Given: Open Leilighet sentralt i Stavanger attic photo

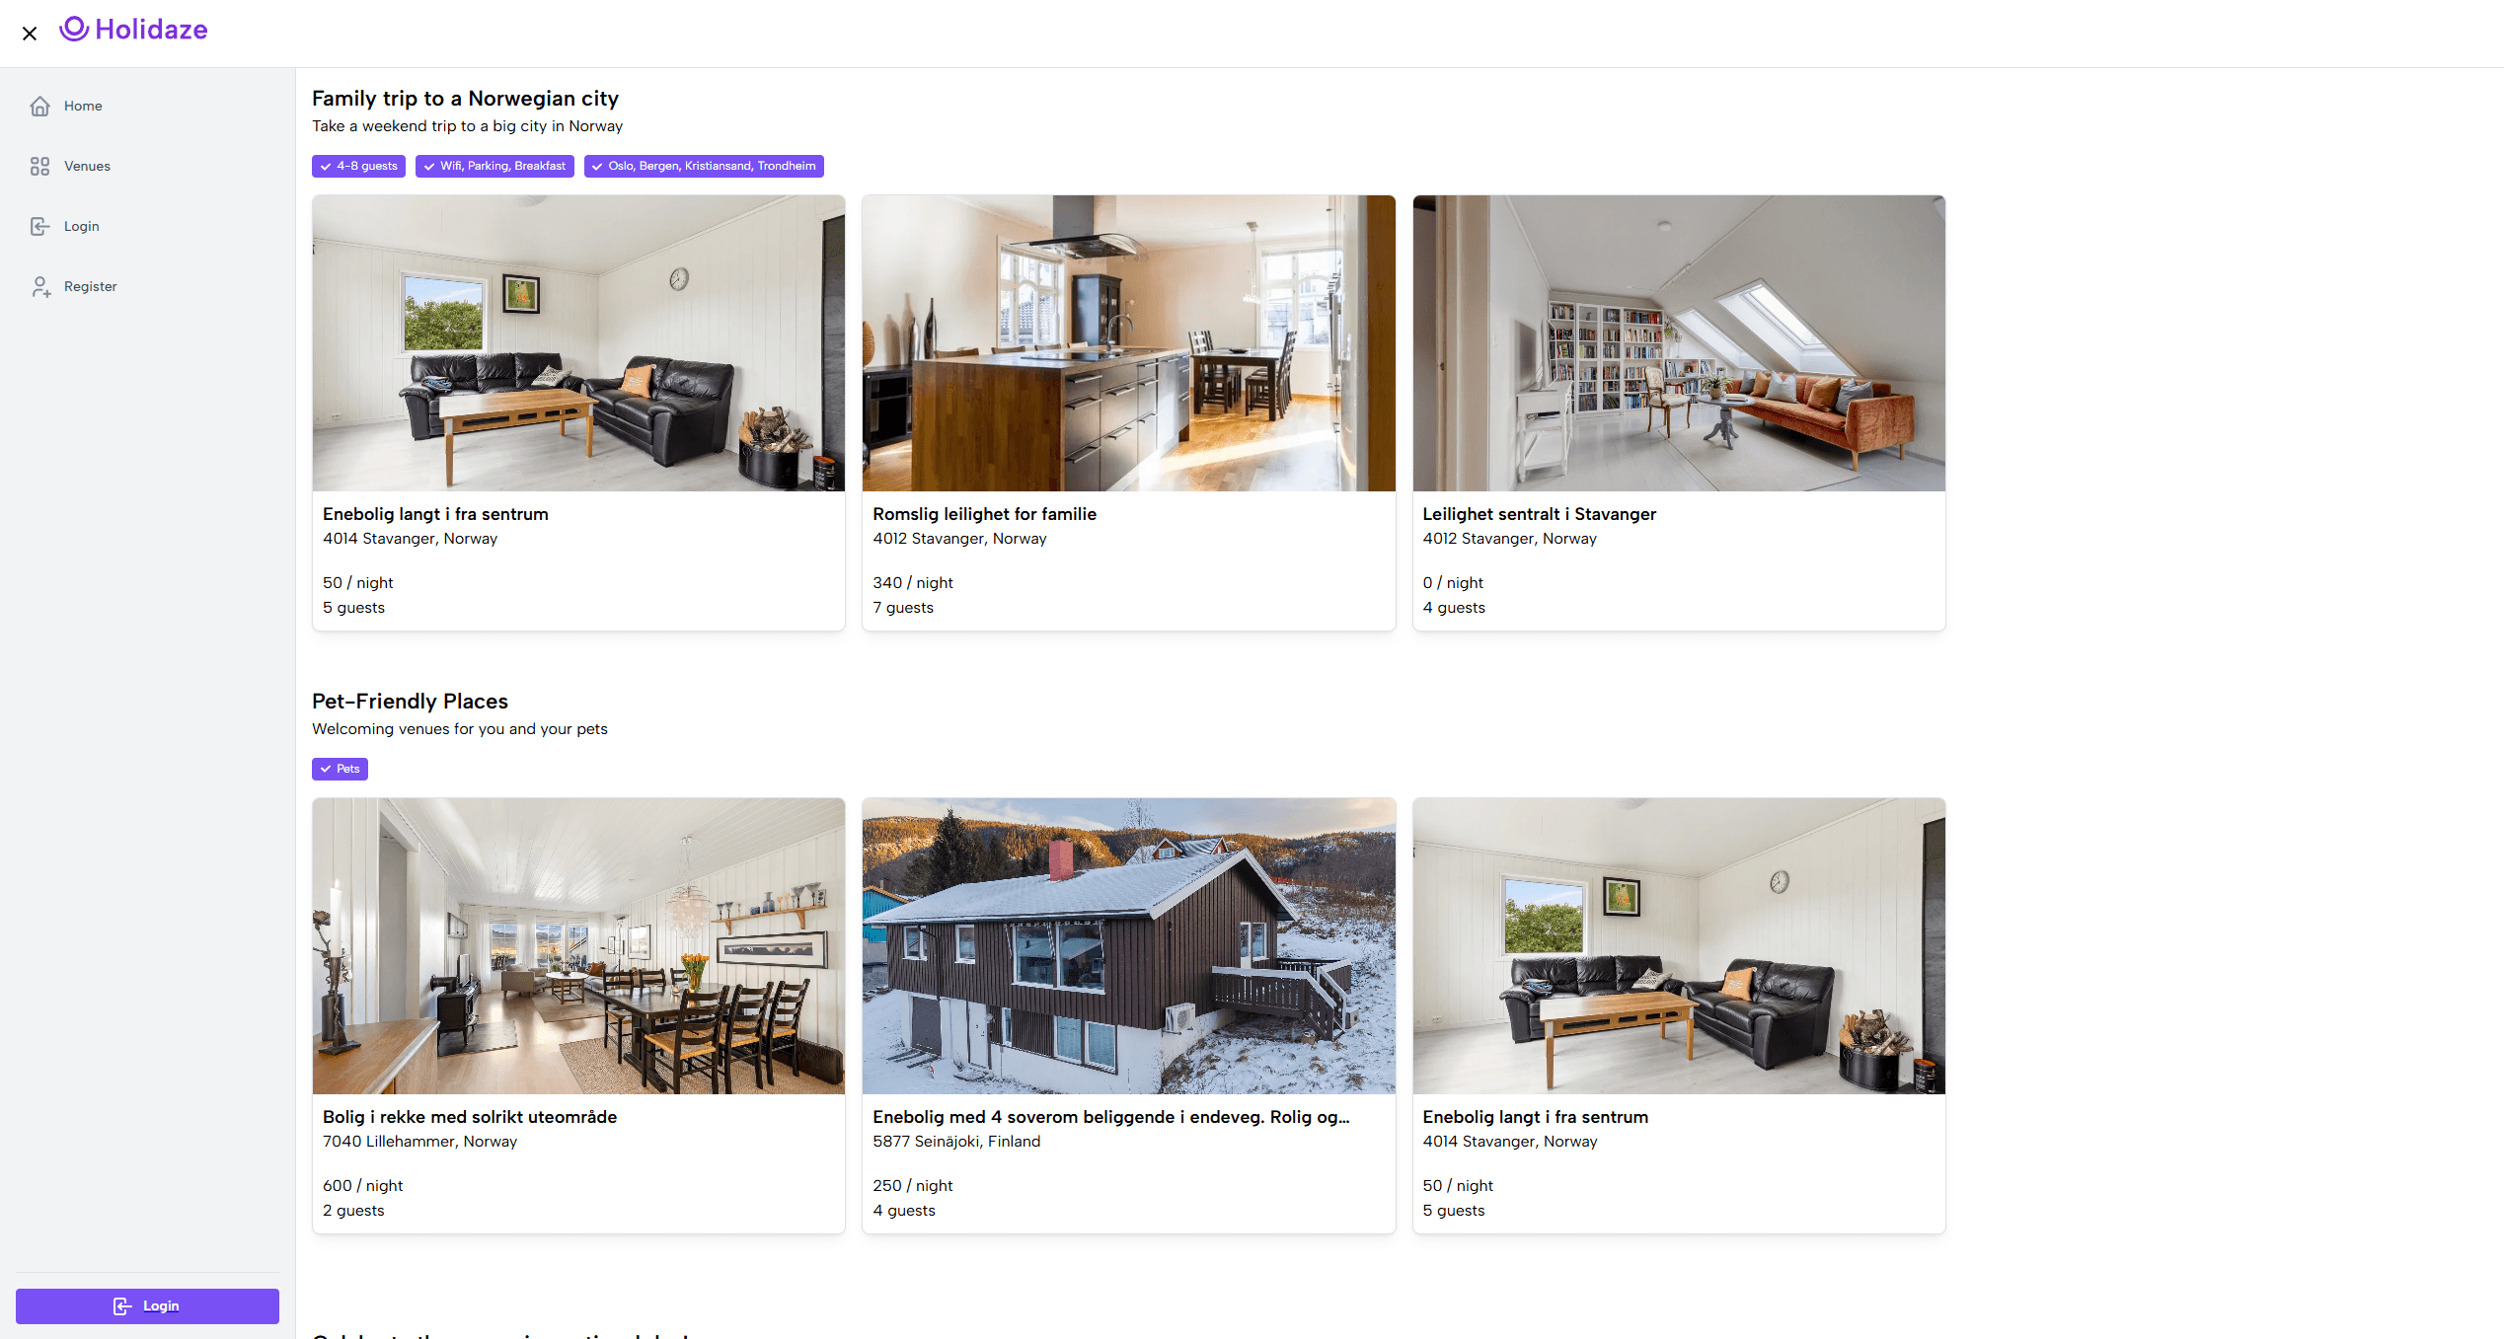Looking at the screenshot, I should click(1678, 342).
